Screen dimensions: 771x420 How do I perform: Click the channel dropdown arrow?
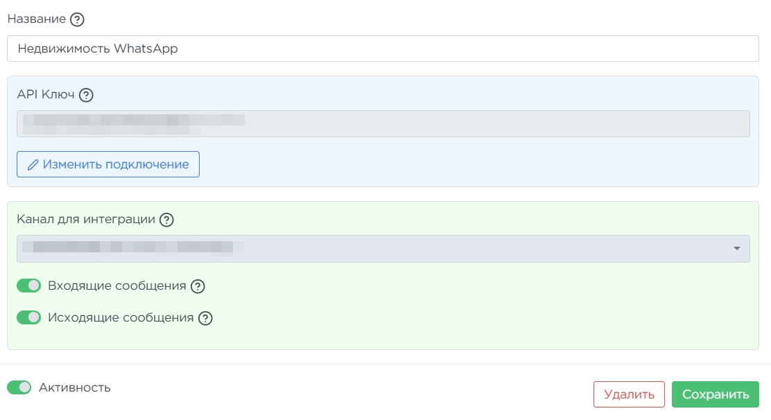(x=736, y=249)
